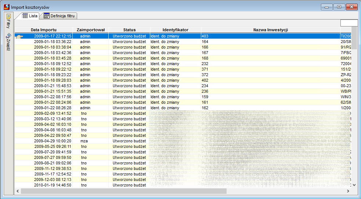Select row dated 2009-01-18 03:36:22

[x=183, y=42]
